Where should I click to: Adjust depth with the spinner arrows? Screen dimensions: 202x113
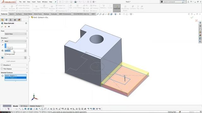25,51
